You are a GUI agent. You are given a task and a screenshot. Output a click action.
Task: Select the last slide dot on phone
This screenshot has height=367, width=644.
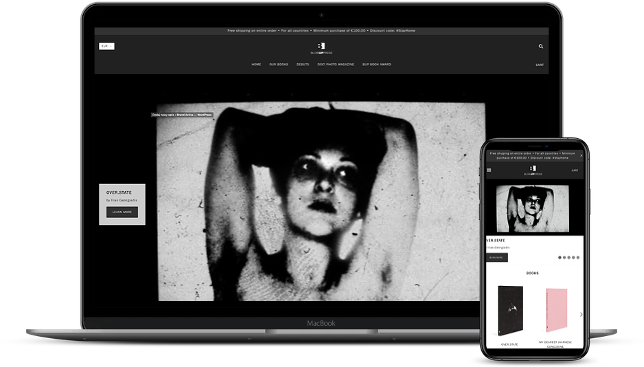(x=578, y=258)
